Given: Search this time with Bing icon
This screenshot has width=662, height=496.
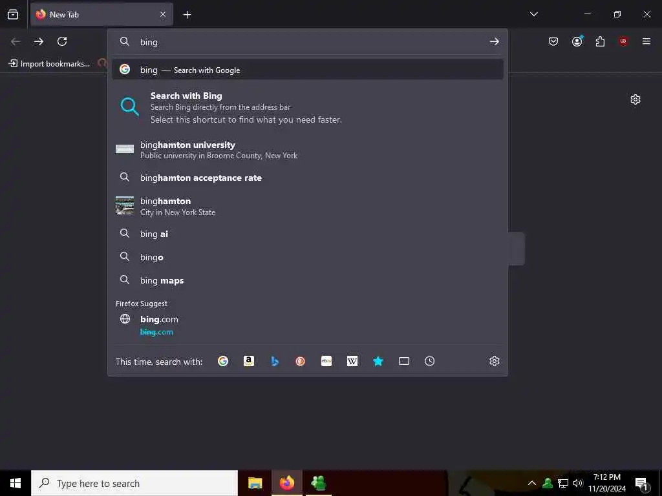Looking at the screenshot, I should [274, 361].
